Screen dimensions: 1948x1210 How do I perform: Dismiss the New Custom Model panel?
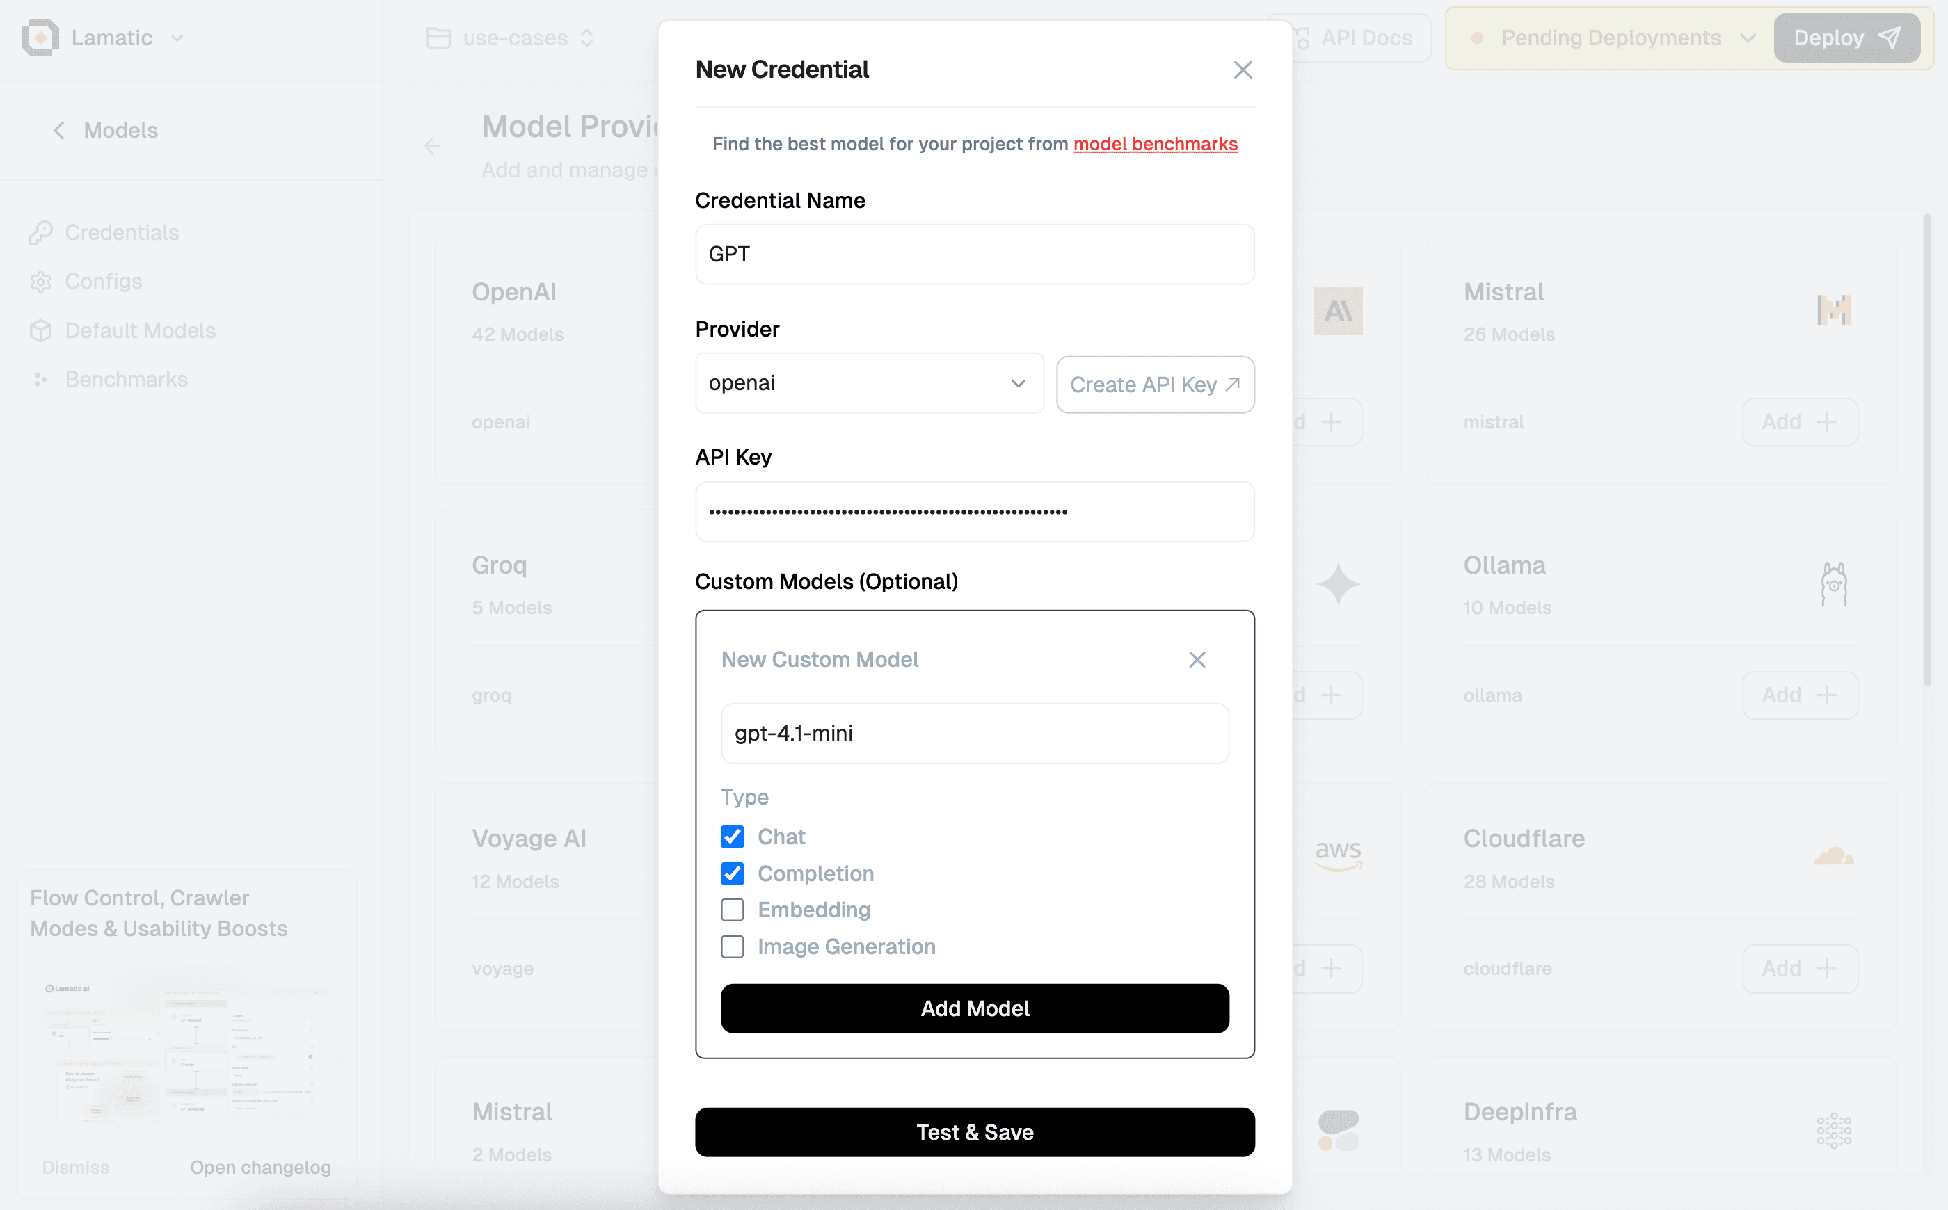[x=1197, y=659]
